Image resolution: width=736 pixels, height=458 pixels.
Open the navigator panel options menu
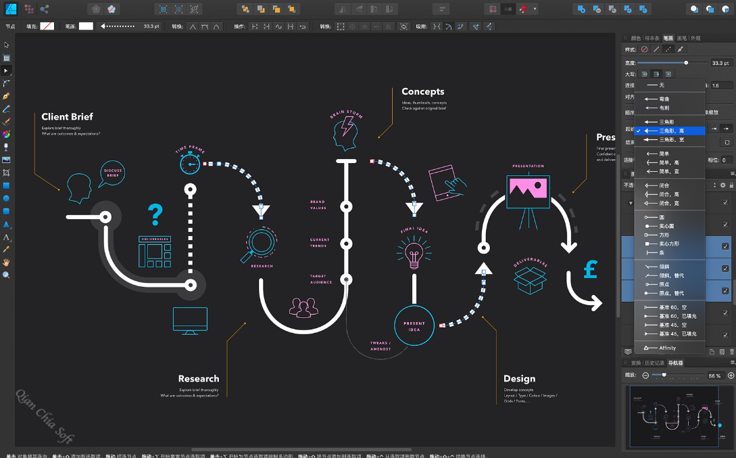(732, 363)
